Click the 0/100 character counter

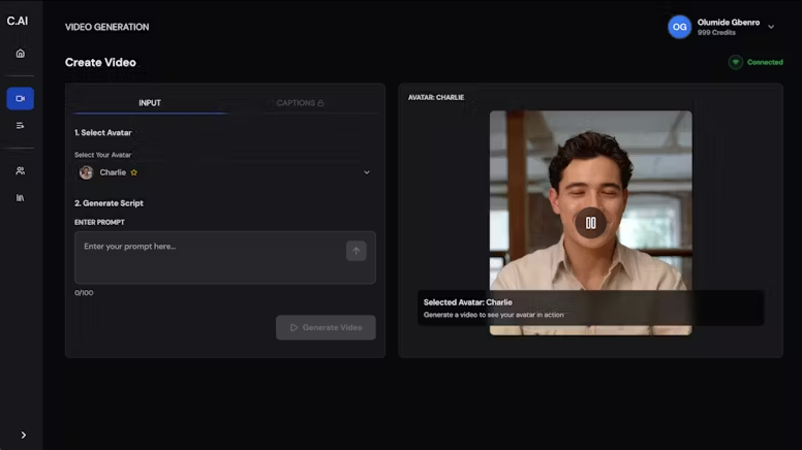[84, 293]
